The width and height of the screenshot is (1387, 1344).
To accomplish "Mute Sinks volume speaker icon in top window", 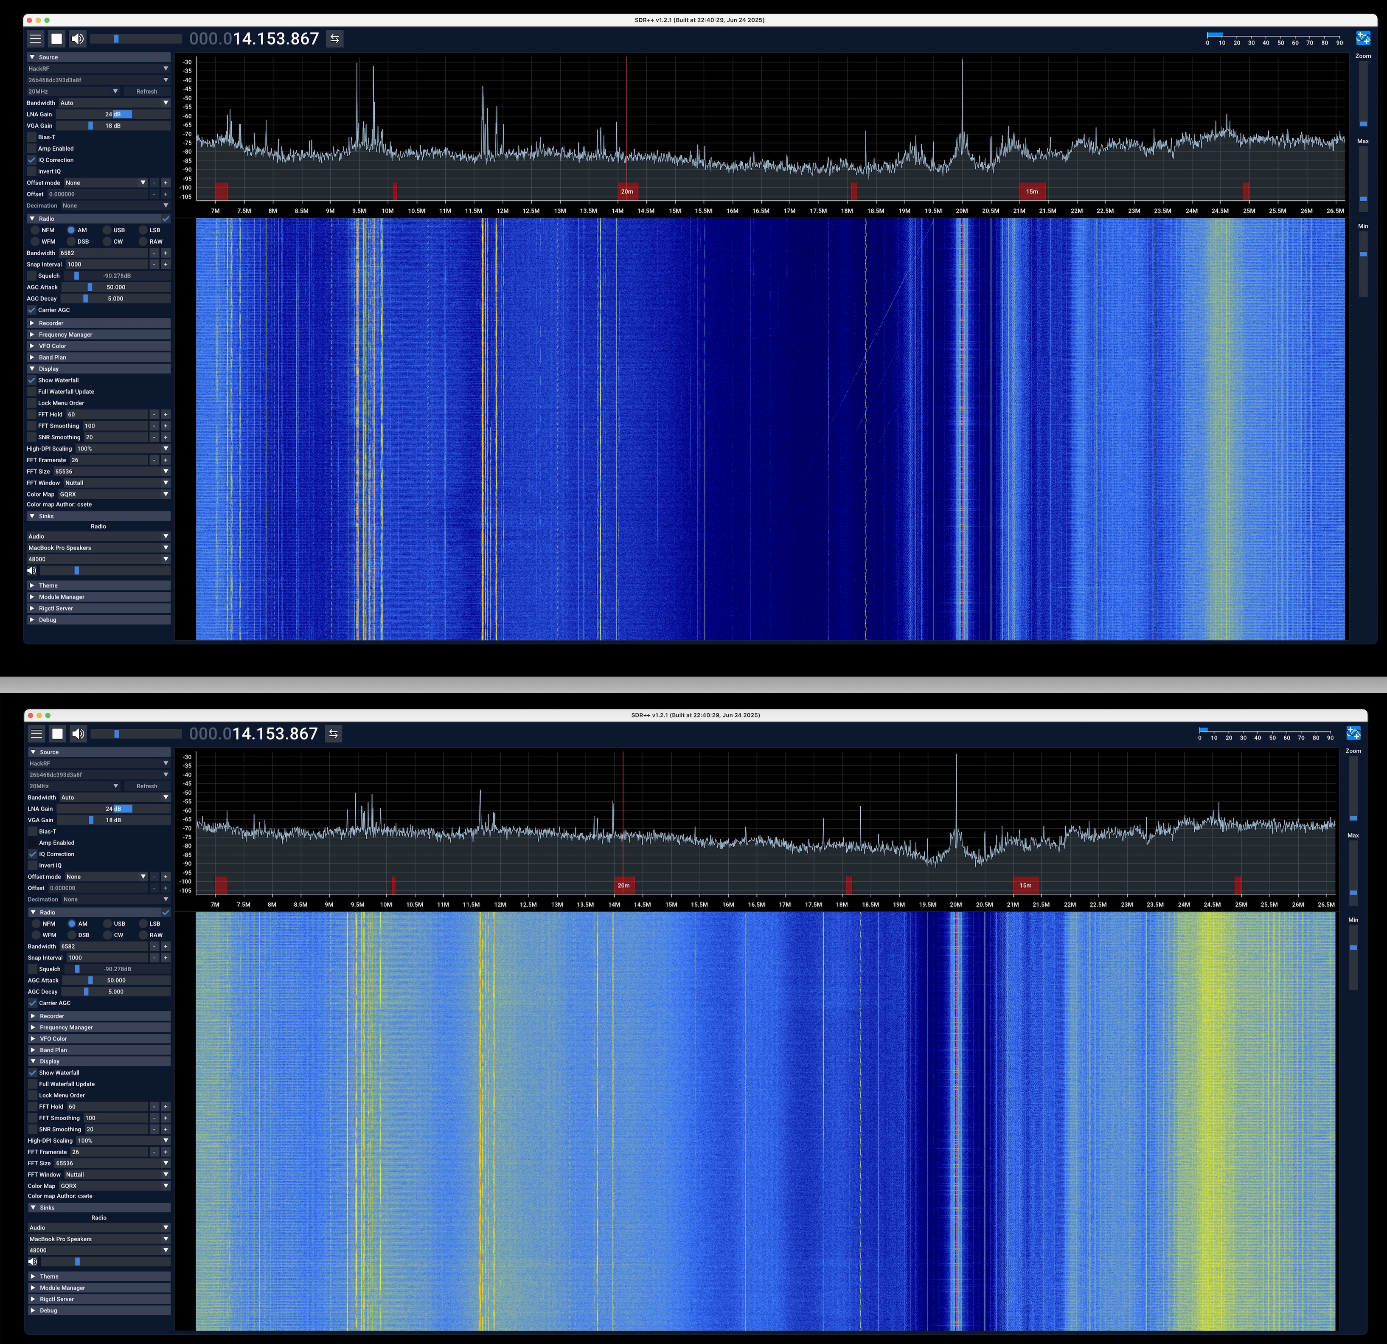I will tap(32, 571).
